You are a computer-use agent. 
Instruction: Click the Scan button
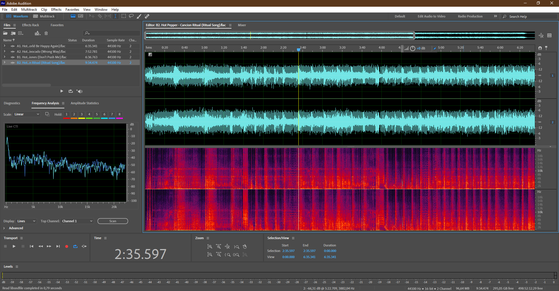tap(113, 221)
